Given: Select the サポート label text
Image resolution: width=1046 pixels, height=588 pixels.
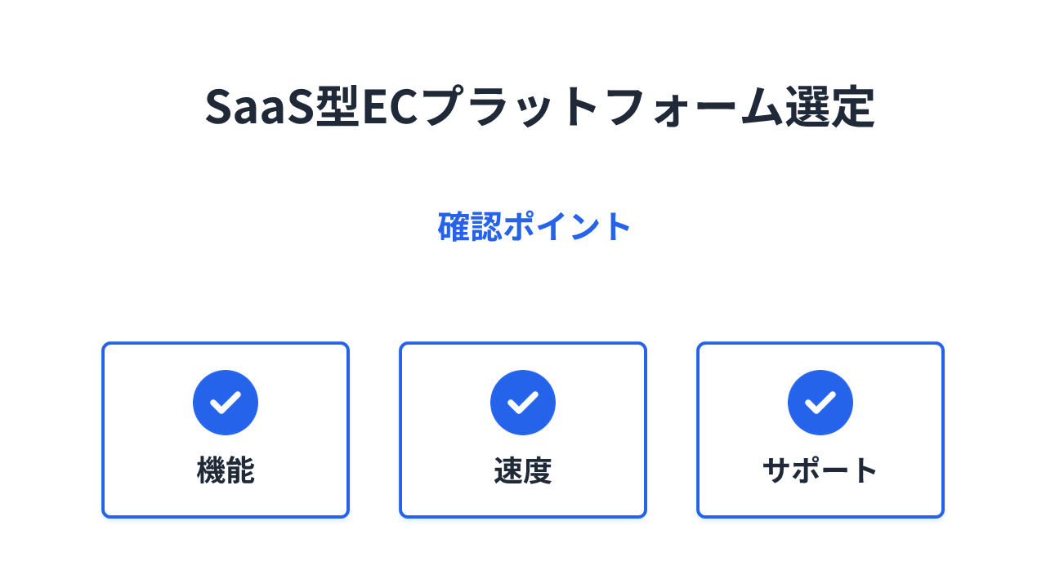Looking at the screenshot, I should point(820,471).
